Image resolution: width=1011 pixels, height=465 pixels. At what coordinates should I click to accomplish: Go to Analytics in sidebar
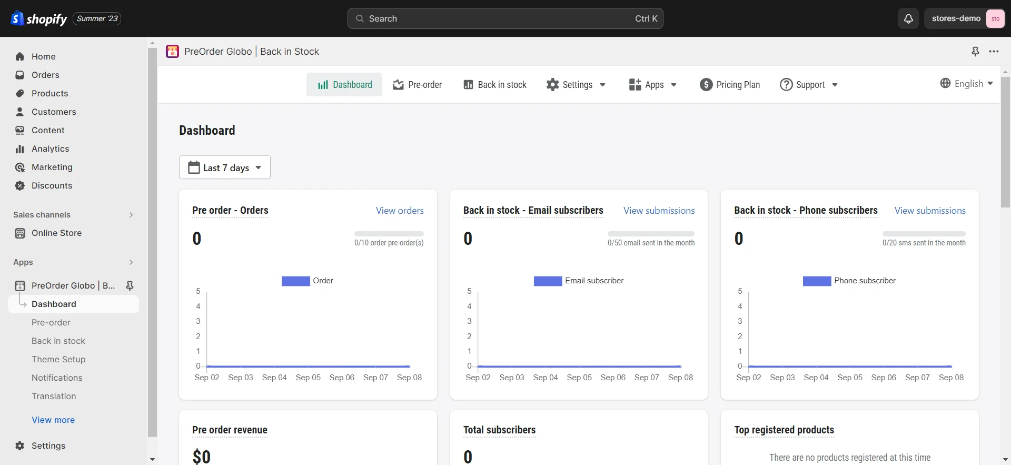[x=50, y=149]
